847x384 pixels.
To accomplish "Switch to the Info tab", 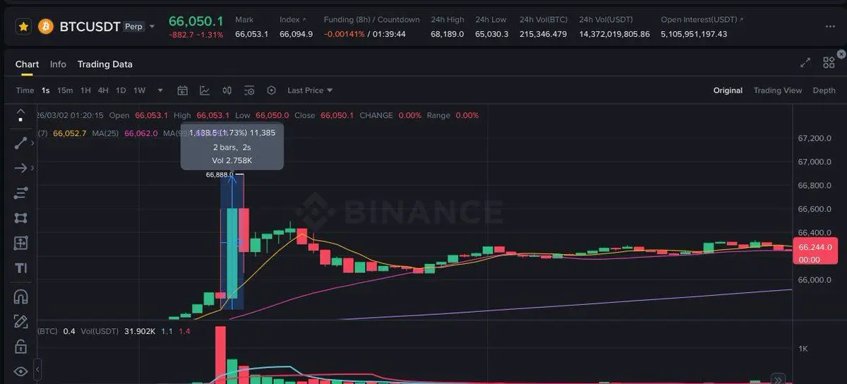I will (x=58, y=64).
